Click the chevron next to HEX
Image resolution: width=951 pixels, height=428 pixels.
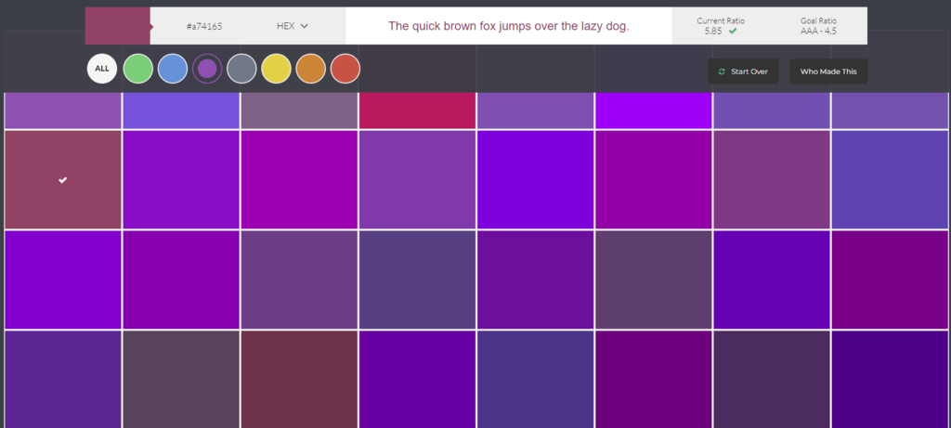click(x=305, y=26)
